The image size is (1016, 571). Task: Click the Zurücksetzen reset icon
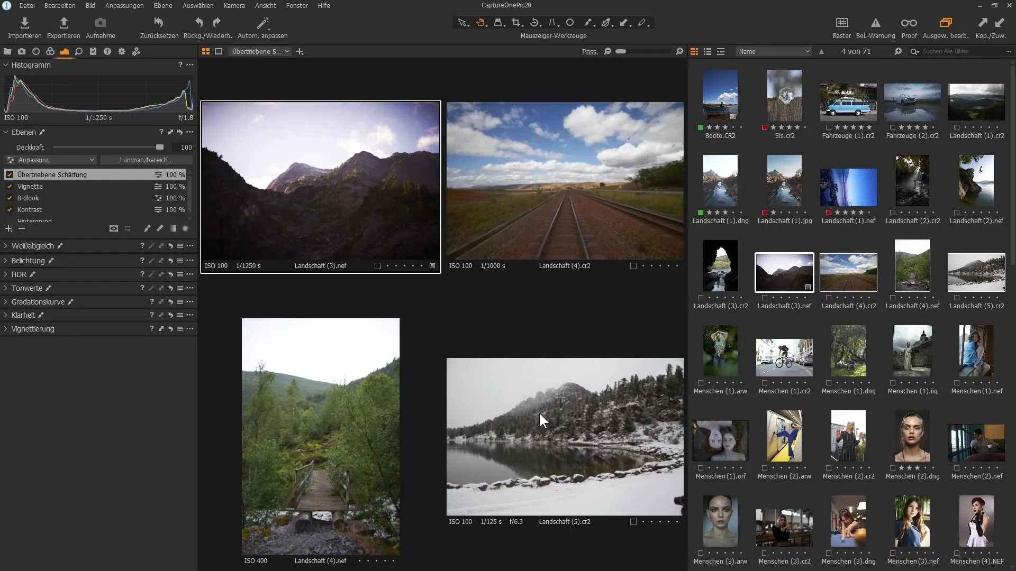(x=159, y=23)
